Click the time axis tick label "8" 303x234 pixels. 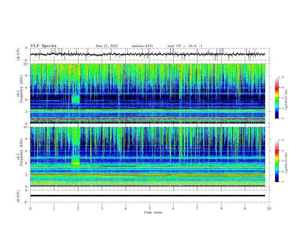(x=221, y=208)
